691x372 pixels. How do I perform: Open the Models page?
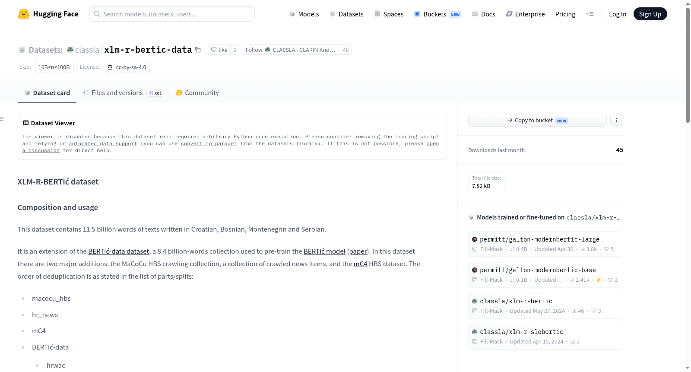304,14
